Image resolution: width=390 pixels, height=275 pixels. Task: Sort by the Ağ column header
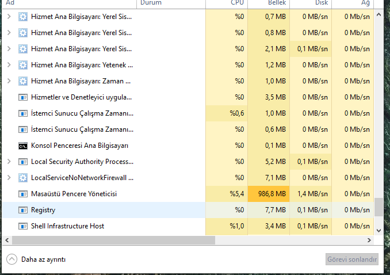tap(353, 3)
